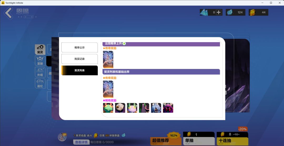Image resolution: width=284 pixels, height=146 pixels.
Task: Select the lavender antlered rare pact spirit
Action: pos(132,108)
